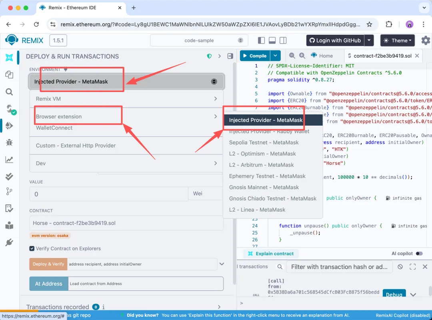Open the Theme dropdown
This screenshot has height=320, width=432.
pyautogui.click(x=398, y=40)
